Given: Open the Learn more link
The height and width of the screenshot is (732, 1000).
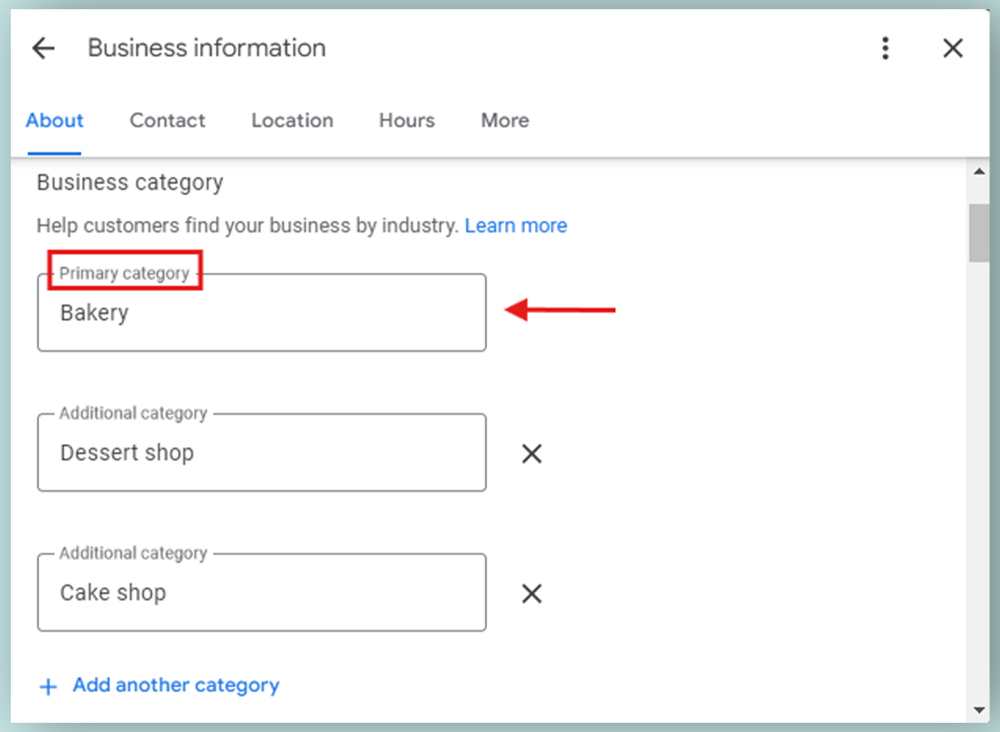Looking at the screenshot, I should [517, 225].
